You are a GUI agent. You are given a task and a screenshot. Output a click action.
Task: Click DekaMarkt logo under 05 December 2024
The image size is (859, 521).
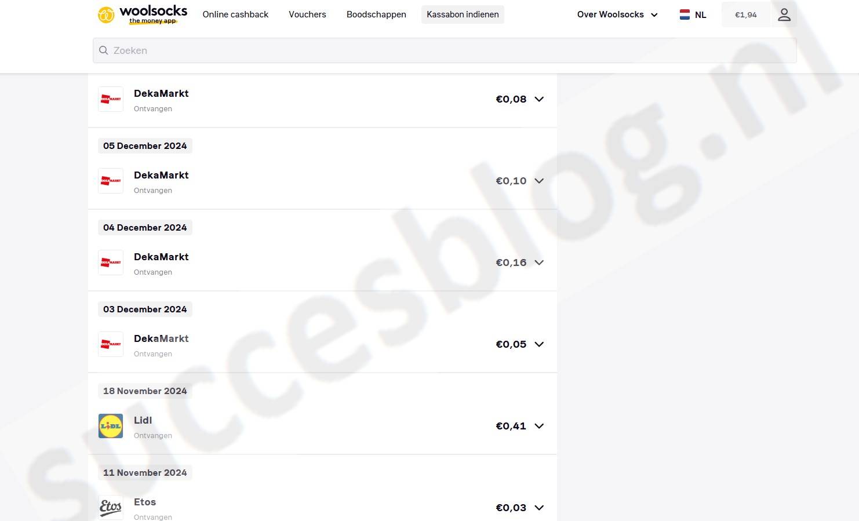click(x=111, y=181)
